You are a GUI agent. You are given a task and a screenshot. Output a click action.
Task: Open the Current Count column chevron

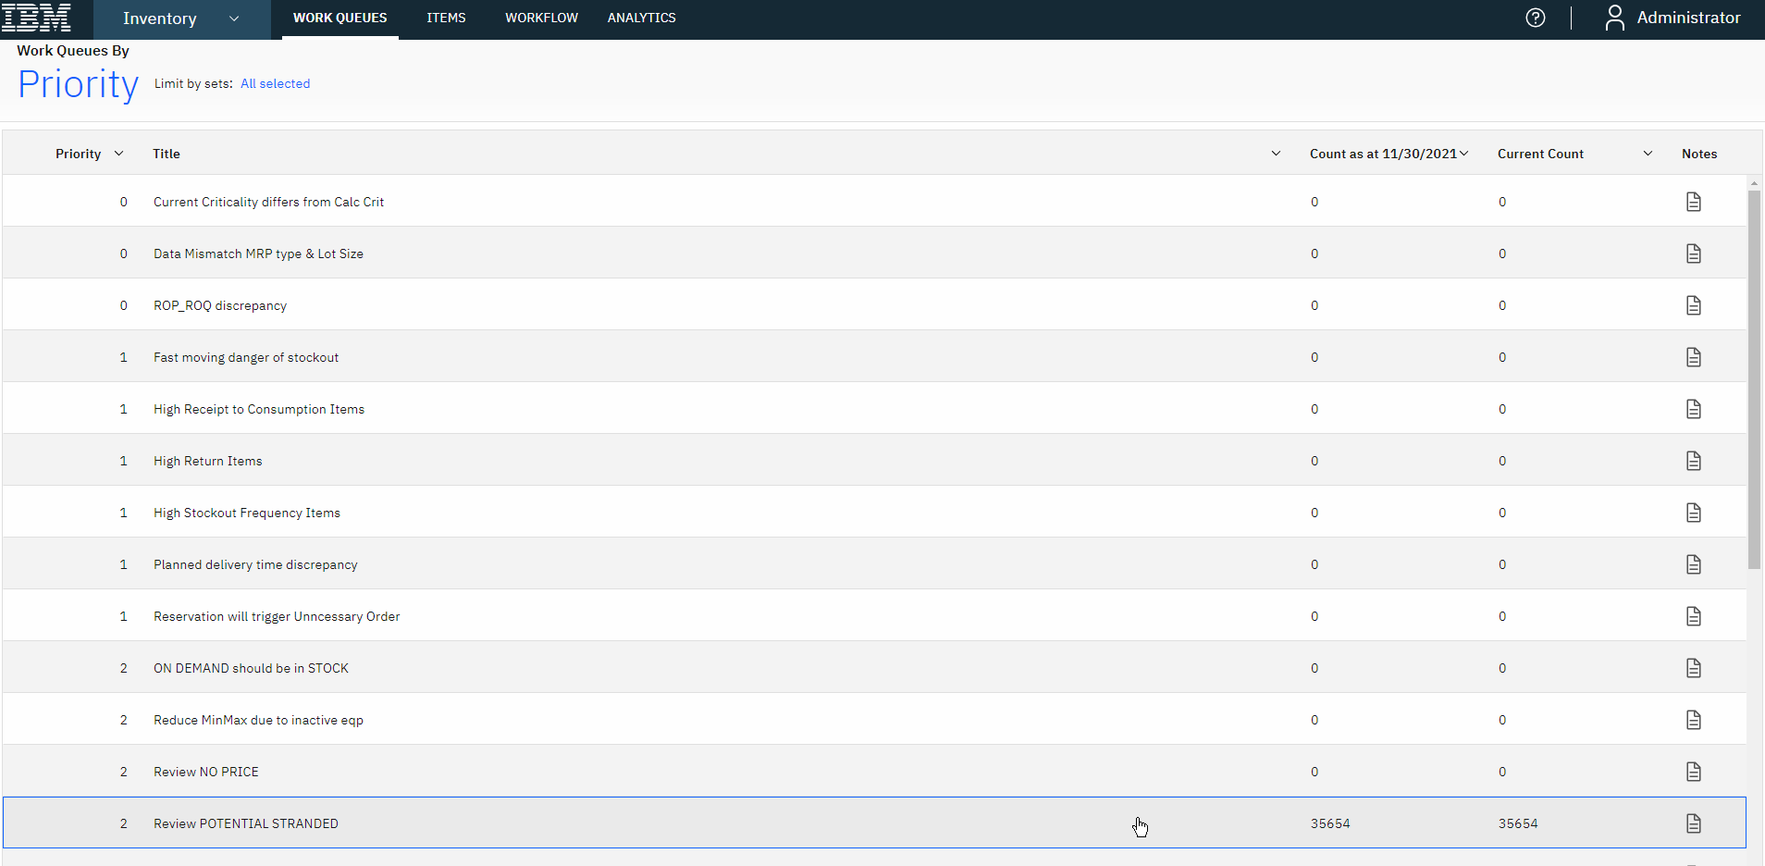[1648, 154]
